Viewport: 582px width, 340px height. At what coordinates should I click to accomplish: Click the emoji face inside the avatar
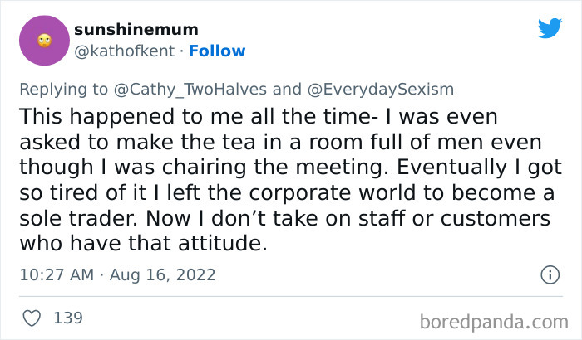pyautogui.click(x=44, y=40)
